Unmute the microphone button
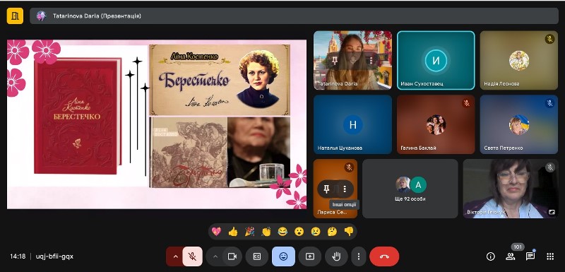 click(x=193, y=256)
